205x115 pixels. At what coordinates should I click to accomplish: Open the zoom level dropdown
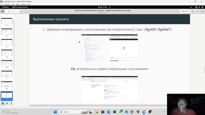coord(185,11)
